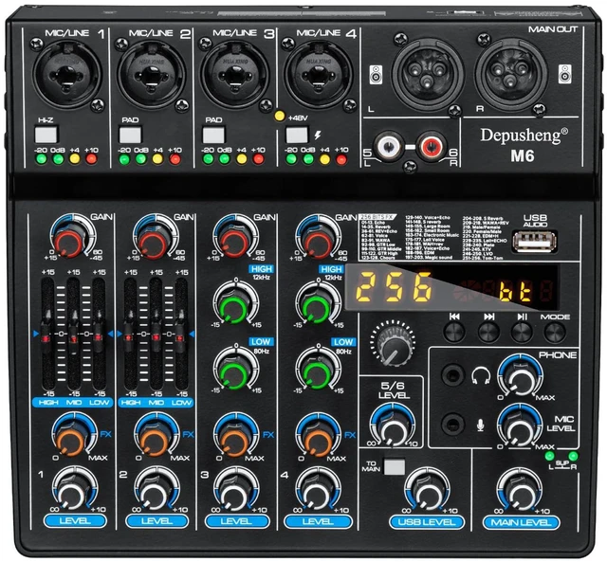Click channel 2 MID EQ fader
This screenshot has width=607, height=562.
(x=156, y=334)
